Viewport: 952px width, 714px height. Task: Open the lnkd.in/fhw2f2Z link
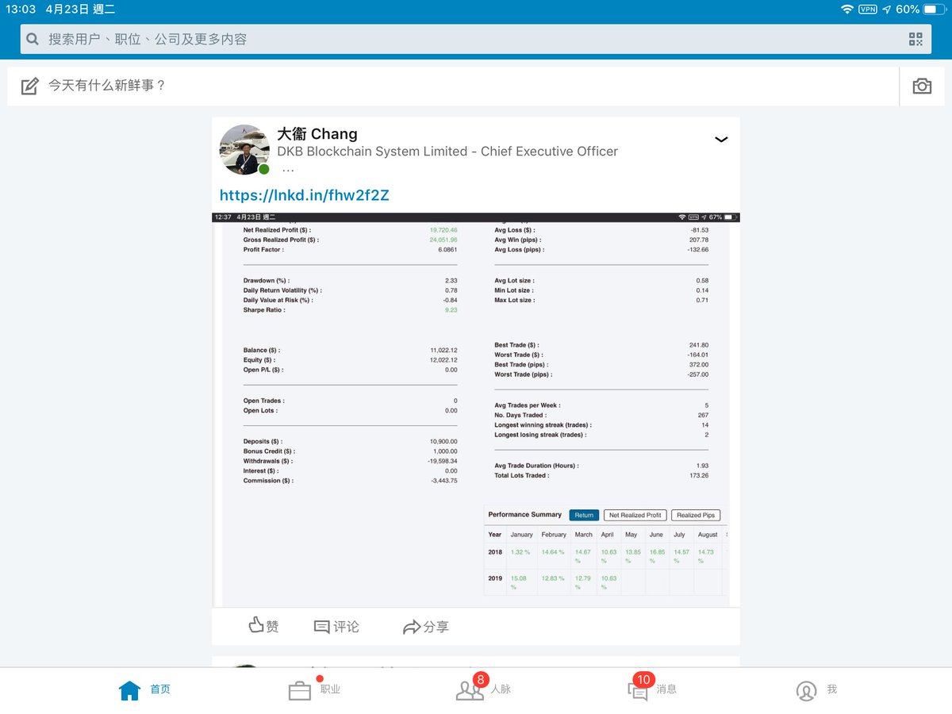pyautogui.click(x=304, y=195)
